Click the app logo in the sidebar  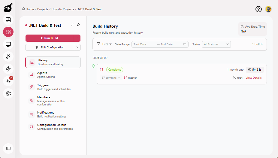tap(8, 8)
